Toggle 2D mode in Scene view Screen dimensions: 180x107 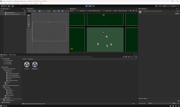point(59,11)
